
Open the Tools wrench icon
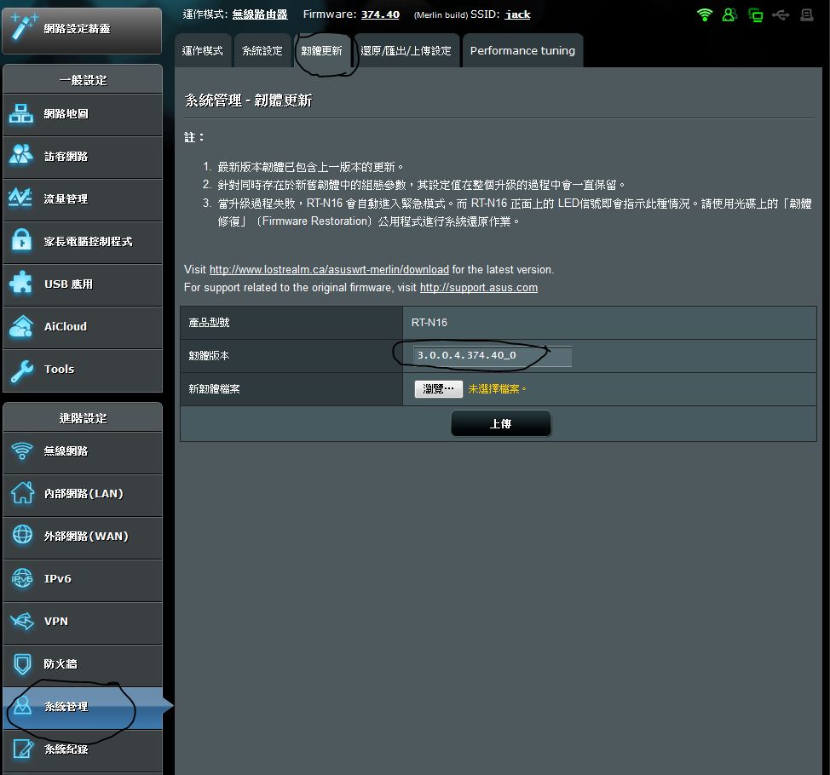coord(21,370)
